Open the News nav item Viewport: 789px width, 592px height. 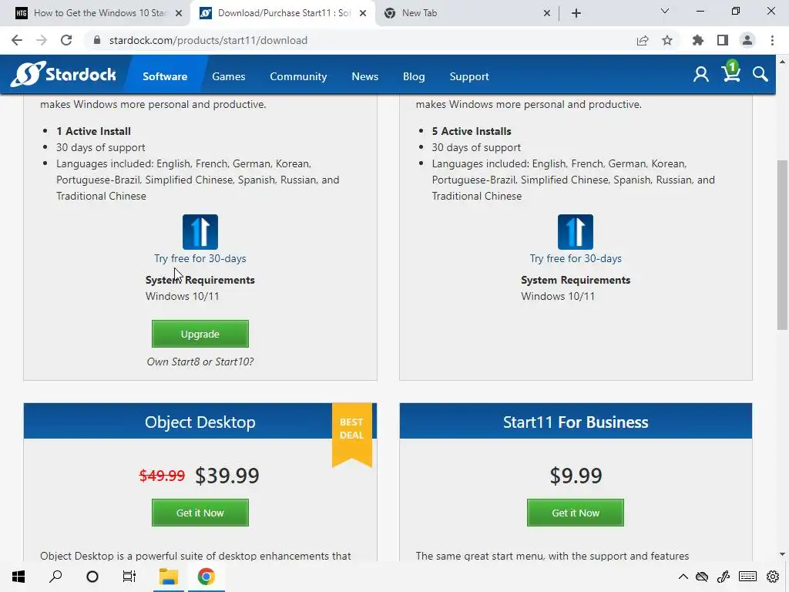[x=364, y=76]
